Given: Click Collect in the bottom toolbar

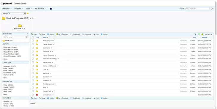Looking at the screenshot, I should [104, 98].
